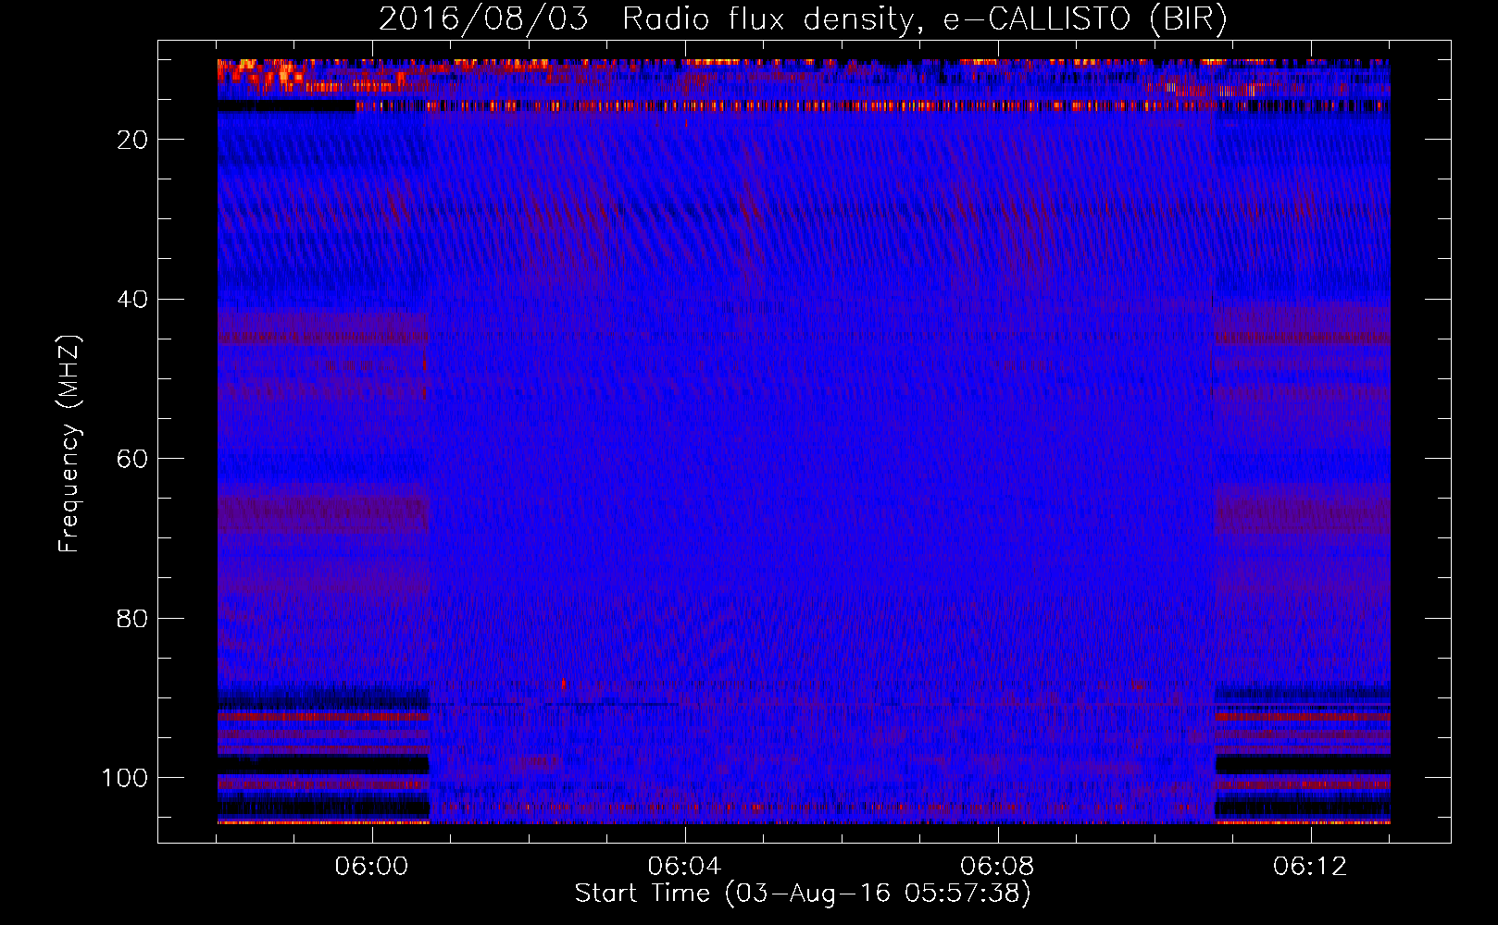Click the '06:00' time tick label
This screenshot has width=1498, height=925.
tap(371, 867)
